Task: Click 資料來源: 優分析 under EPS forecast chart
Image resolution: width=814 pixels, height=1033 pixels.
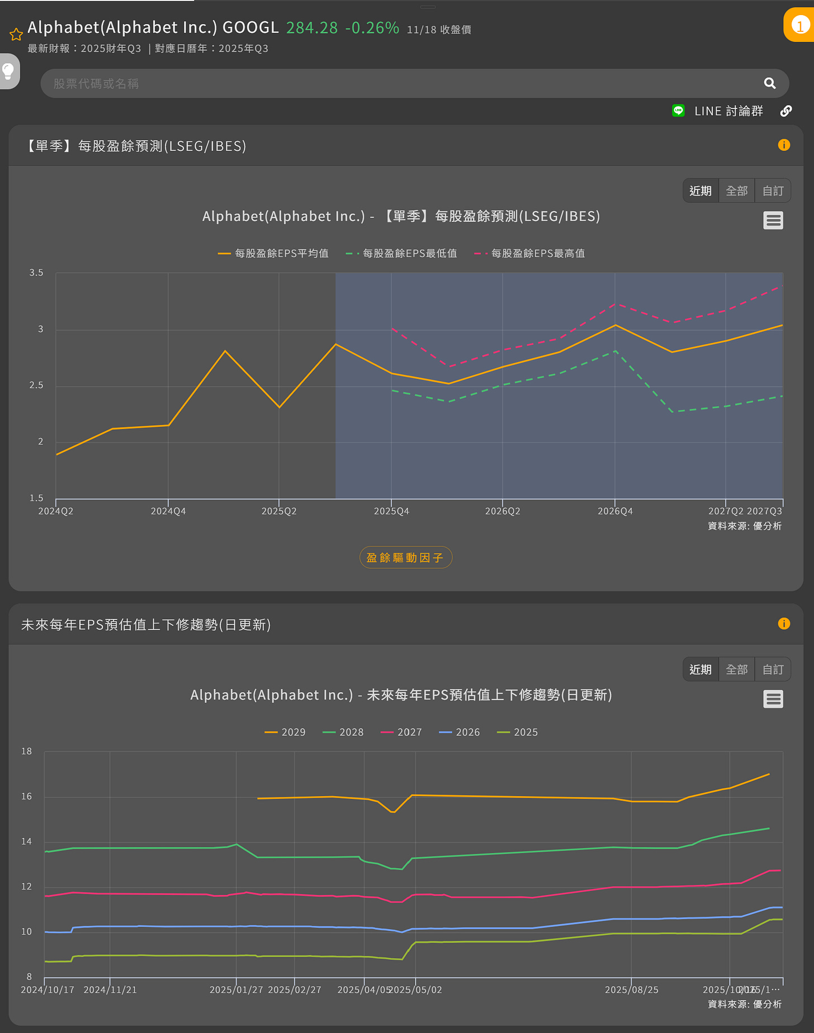Action: pos(745,526)
